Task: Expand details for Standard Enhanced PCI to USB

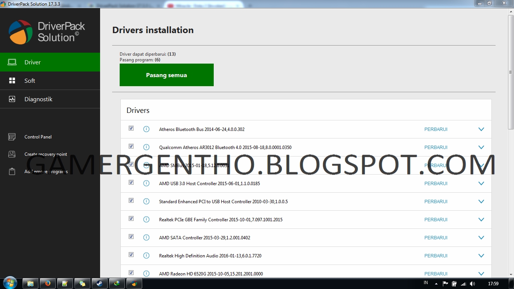Action: pyautogui.click(x=481, y=201)
